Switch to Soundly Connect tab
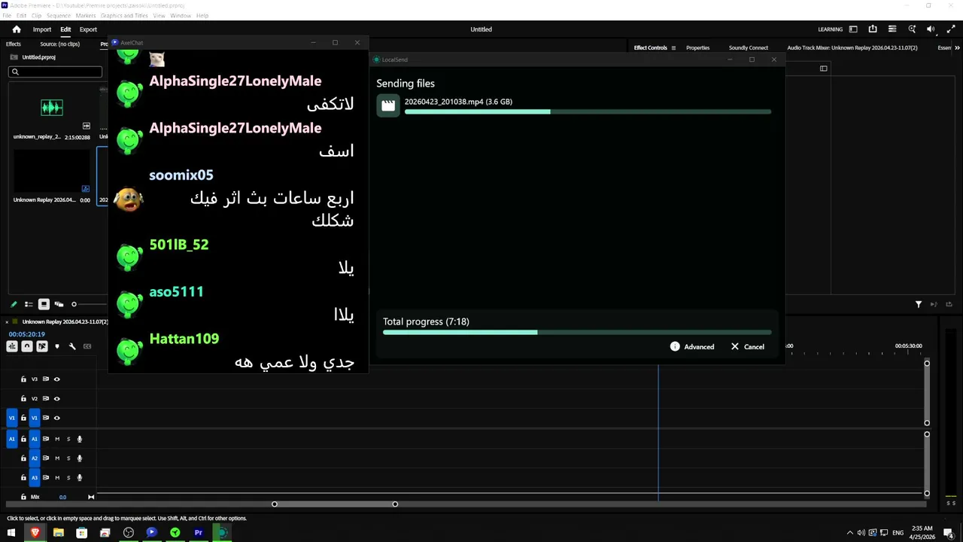The height and width of the screenshot is (542, 963). pyautogui.click(x=749, y=47)
